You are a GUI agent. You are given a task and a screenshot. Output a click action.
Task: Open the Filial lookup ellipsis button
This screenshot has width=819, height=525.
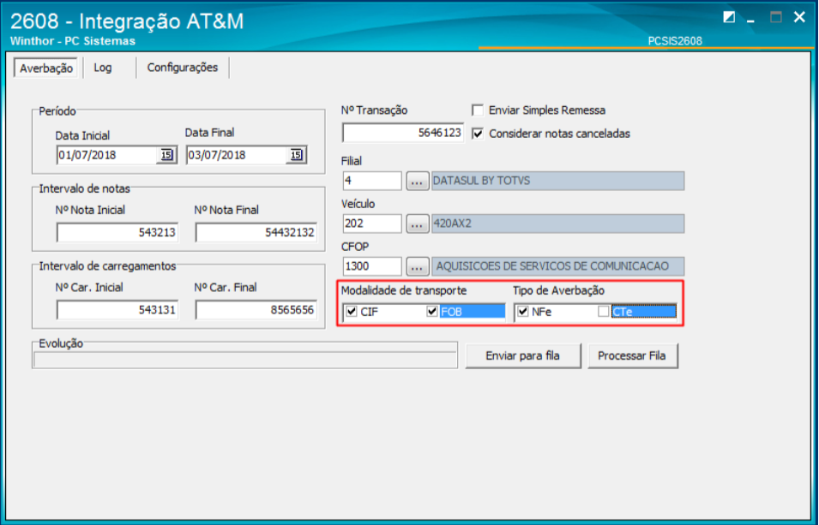click(417, 181)
